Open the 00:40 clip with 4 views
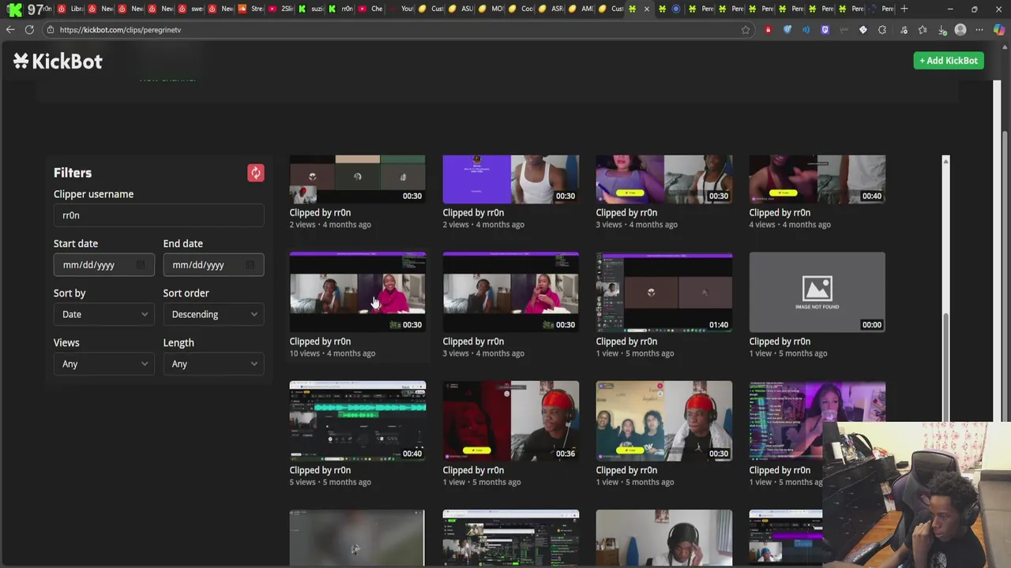 [817, 179]
